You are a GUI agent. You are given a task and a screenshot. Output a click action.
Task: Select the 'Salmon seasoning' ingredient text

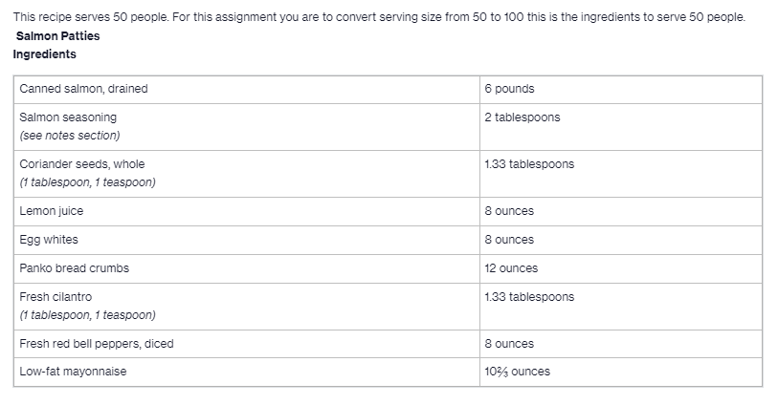pyautogui.click(x=68, y=117)
